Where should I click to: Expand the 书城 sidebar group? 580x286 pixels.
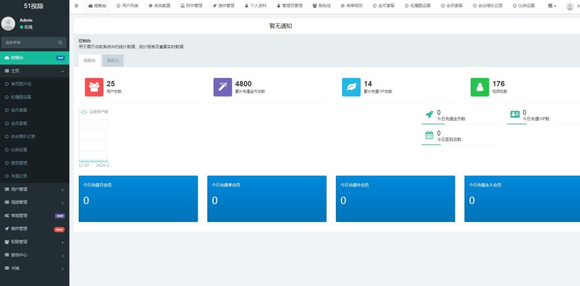(x=35, y=268)
